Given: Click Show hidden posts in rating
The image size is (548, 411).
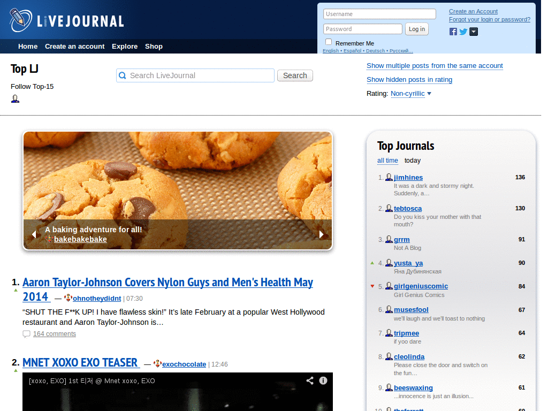Looking at the screenshot, I should (x=409, y=80).
